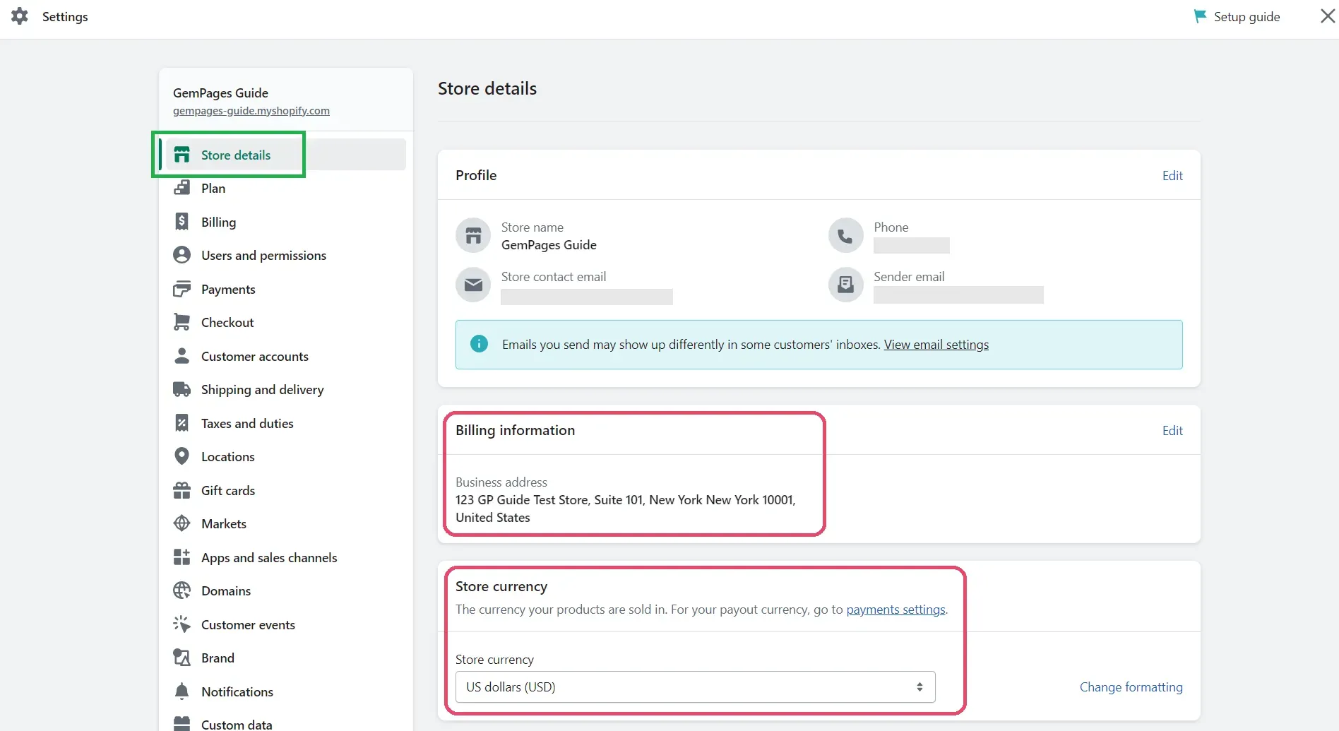Image resolution: width=1339 pixels, height=731 pixels.
Task: Click the Store details storefront icon
Action: 181,155
